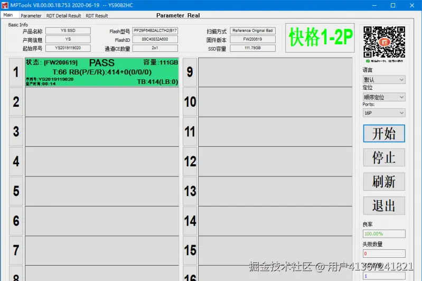Click the 起始序号 field YS2019119020
The width and height of the screenshot is (422, 281).
(x=68, y=48)
